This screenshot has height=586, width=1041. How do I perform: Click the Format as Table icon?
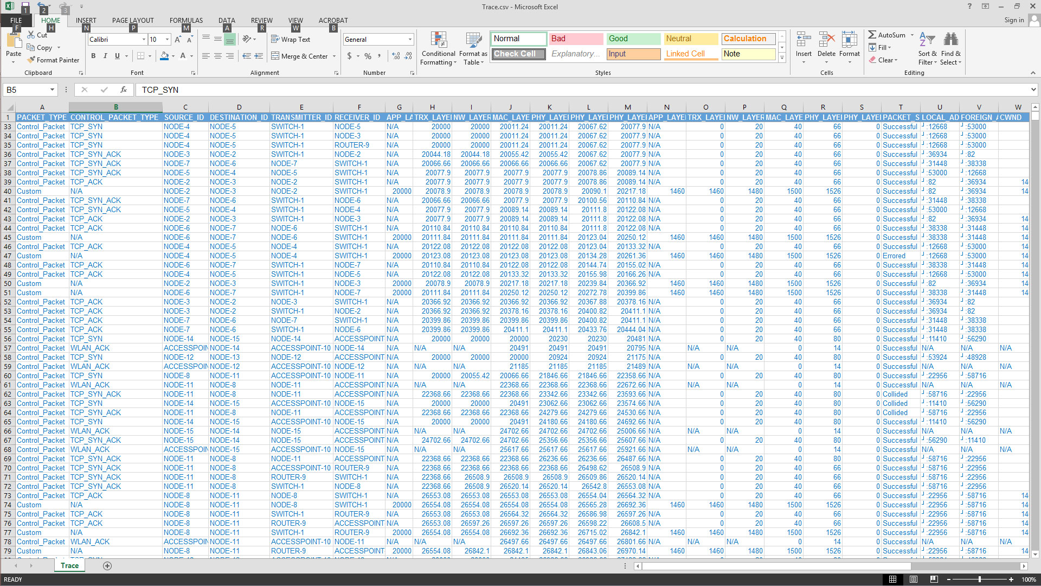(x=473, y=41)
